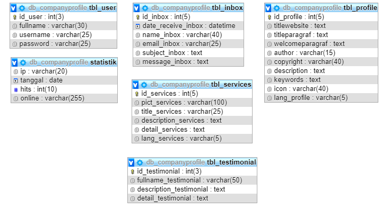Select the detail_services : text column
Viewport: 390px width, 209px height.
tap(192, 130)
